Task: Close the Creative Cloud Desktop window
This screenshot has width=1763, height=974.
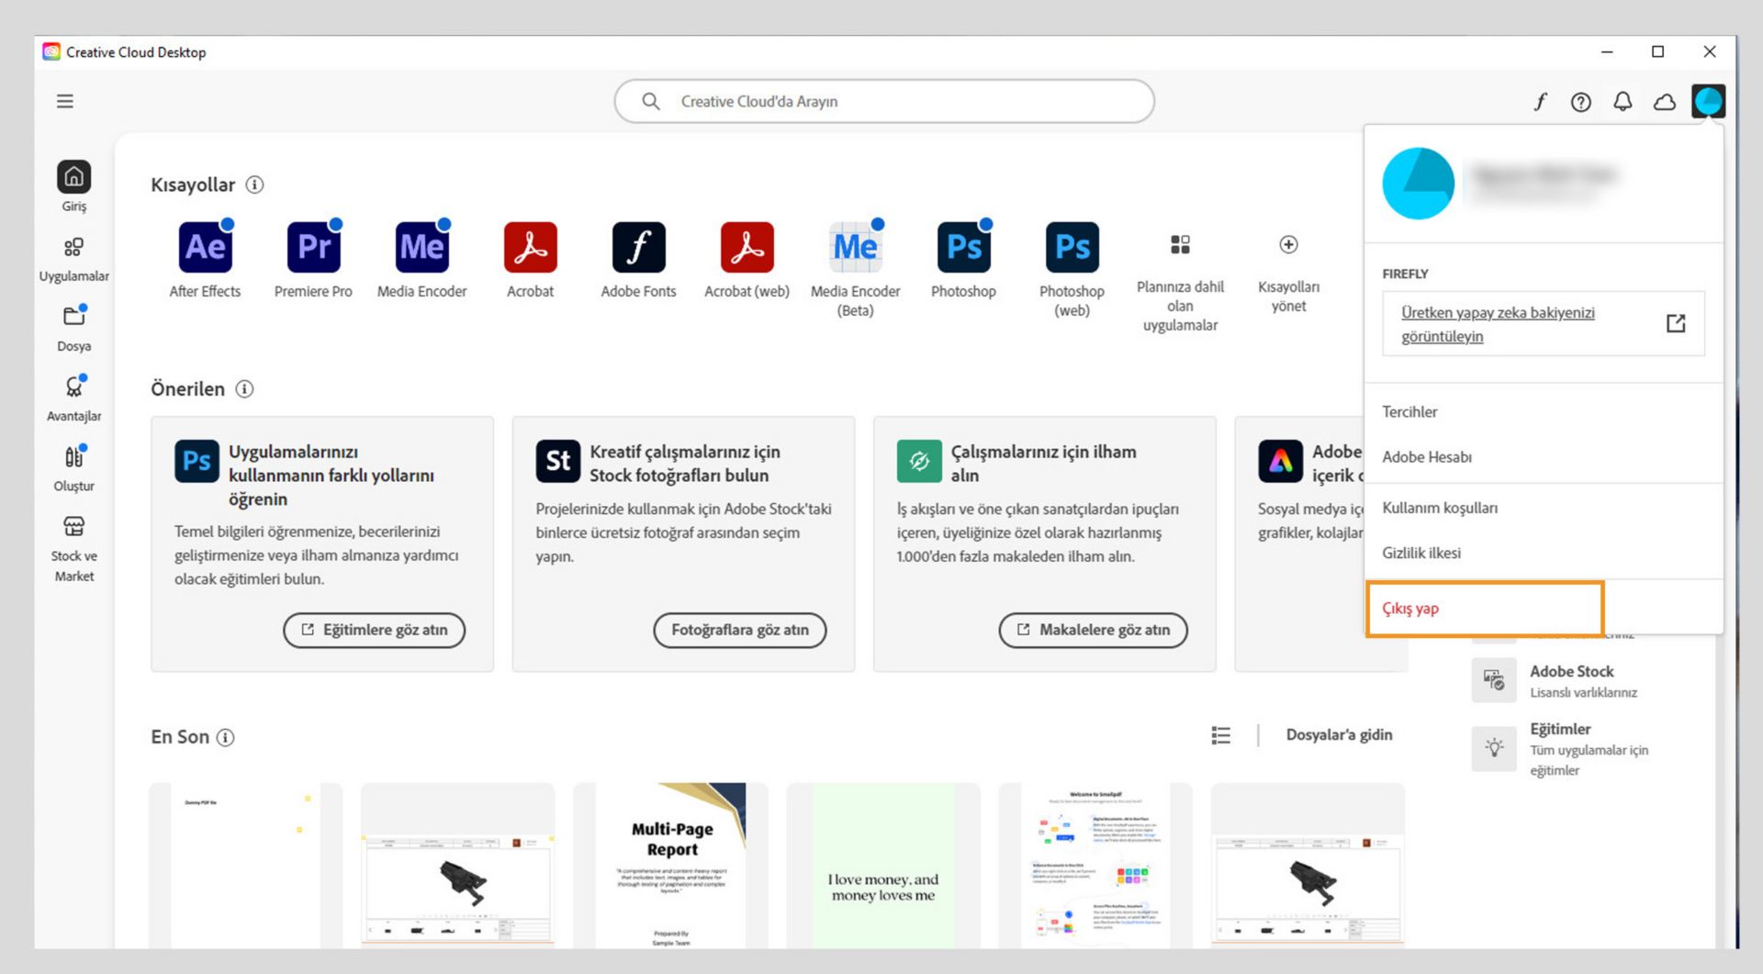Action: [1710, 52]
